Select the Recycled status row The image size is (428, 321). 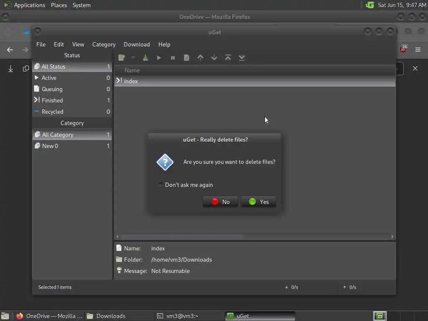coord(72,112)
